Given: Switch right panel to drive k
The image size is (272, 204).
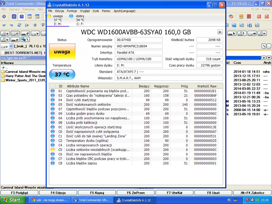Looking at the screenshot, I should pos(232,33).
